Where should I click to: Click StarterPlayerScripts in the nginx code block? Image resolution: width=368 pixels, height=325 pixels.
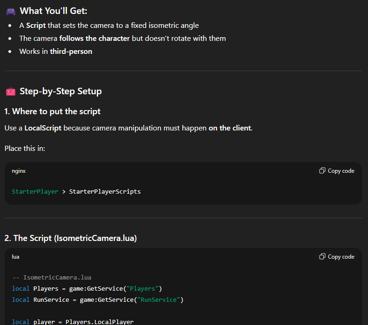tap(105, 191)
